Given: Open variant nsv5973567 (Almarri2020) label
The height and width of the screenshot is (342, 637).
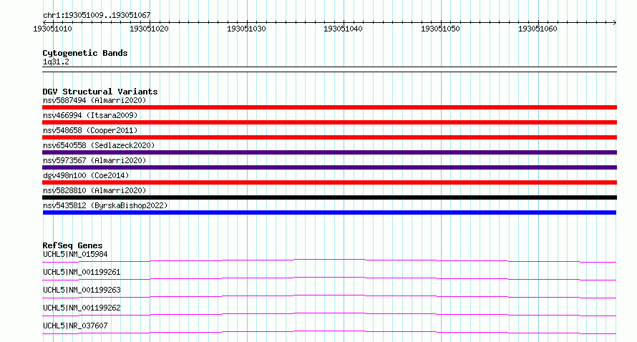Looking at the screenshot, I should click(x=94, y=160).
